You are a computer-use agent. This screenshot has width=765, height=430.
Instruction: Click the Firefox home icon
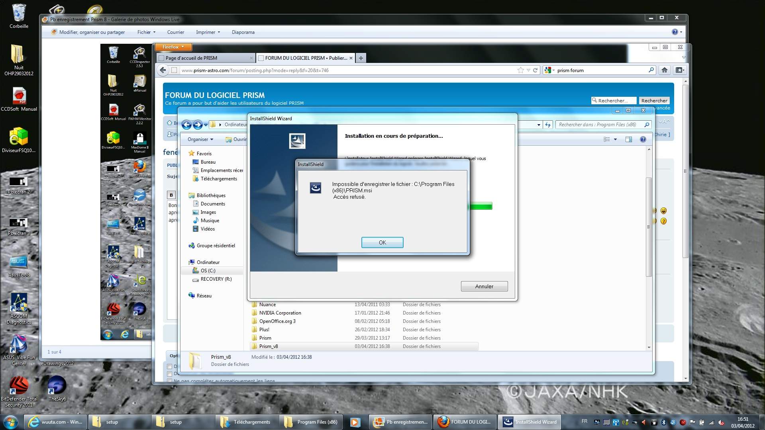pyautogui.click(x=664, y=70)
